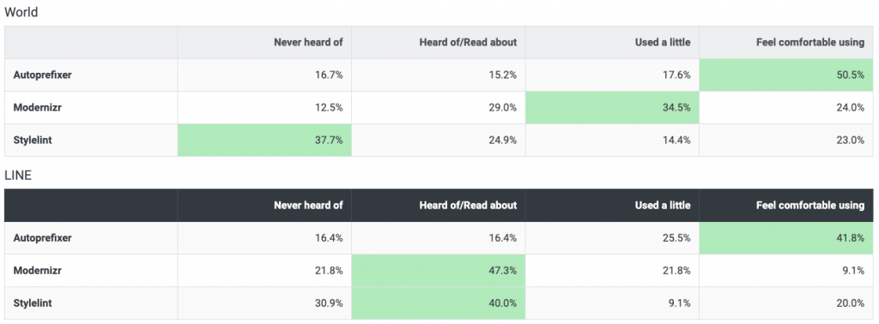879x324 pixels.
Task: Click highlighted 41.8% cell in LINE table
Action: coord(786,237)
